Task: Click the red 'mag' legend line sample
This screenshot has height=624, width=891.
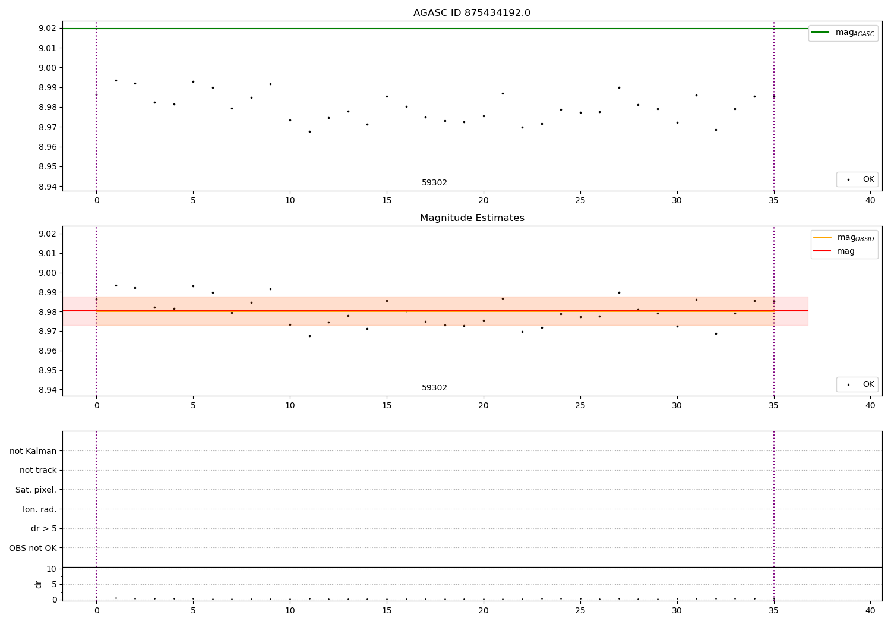Action: click(x=822, y=251)
